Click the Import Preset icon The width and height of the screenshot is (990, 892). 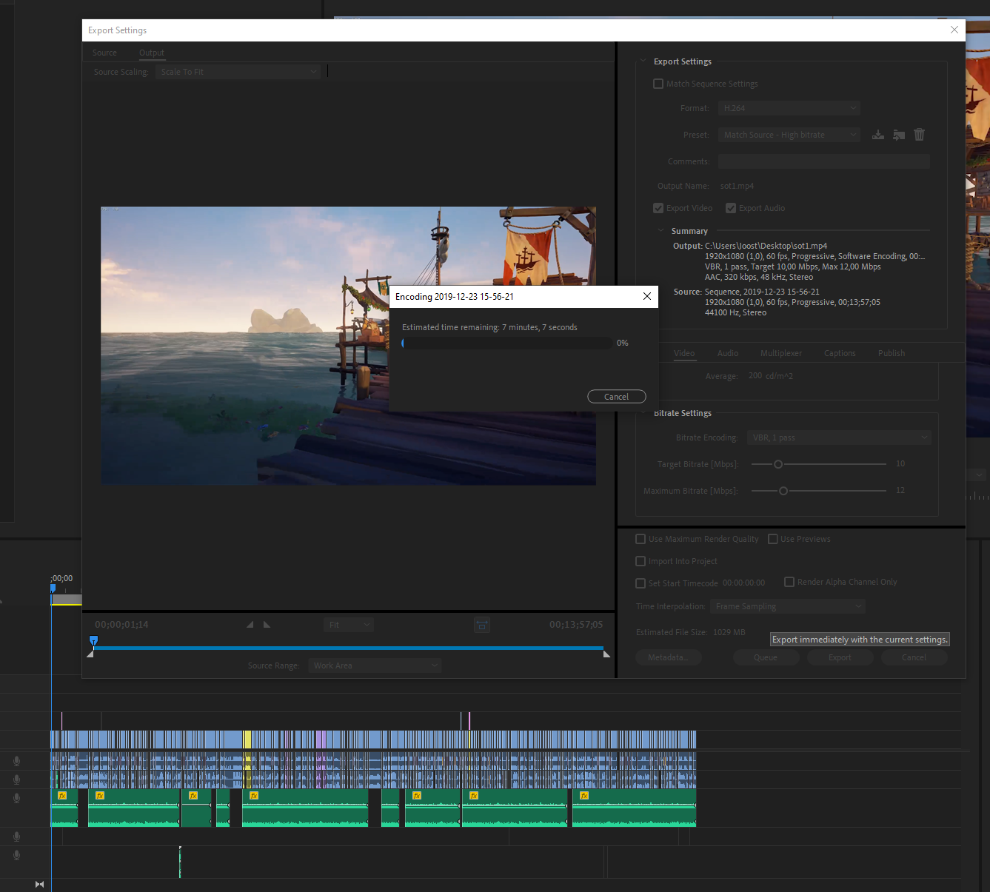(x=899, y=135)
